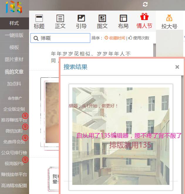Click the search magnifier icon
The image size is (185, 194).
tap(36, 38)
